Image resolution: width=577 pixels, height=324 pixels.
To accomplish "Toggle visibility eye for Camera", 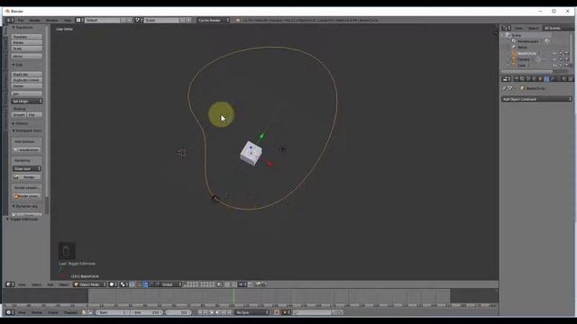I will tap(554, 59).
